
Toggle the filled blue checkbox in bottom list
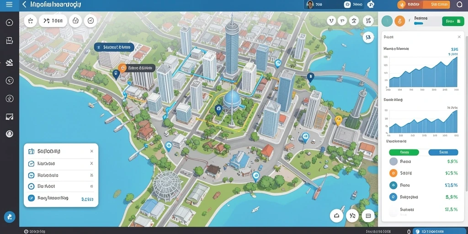pos(31,198)
